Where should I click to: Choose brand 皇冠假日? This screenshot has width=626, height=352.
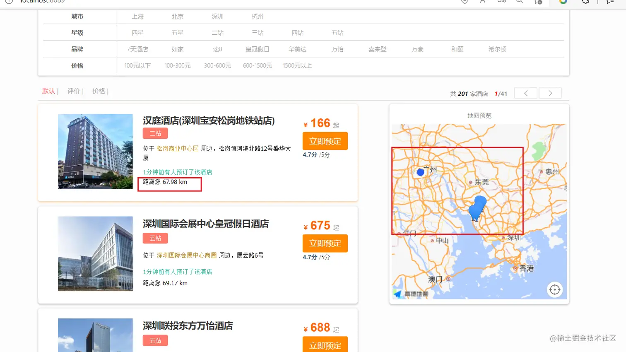tap(257, 49)
